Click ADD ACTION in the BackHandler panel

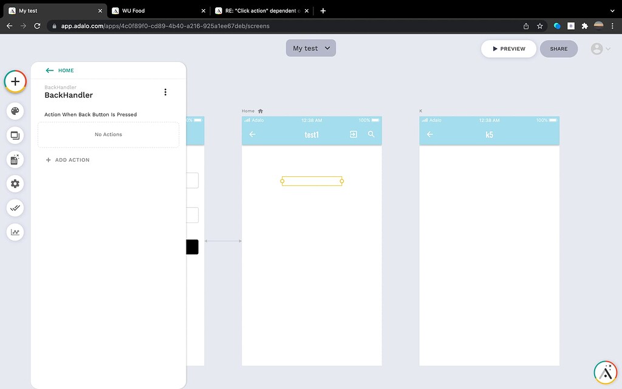(x=67, y=160)
